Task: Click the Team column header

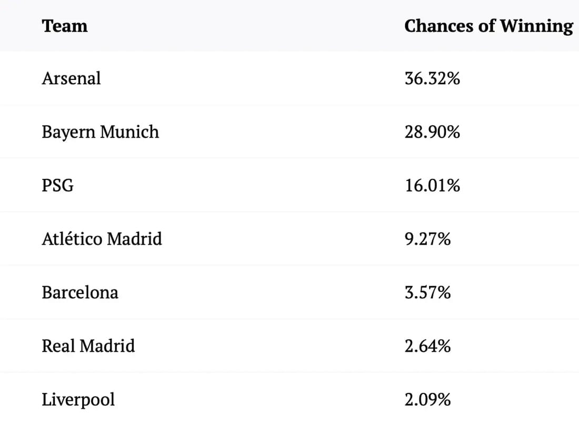Action: point(65,26)
